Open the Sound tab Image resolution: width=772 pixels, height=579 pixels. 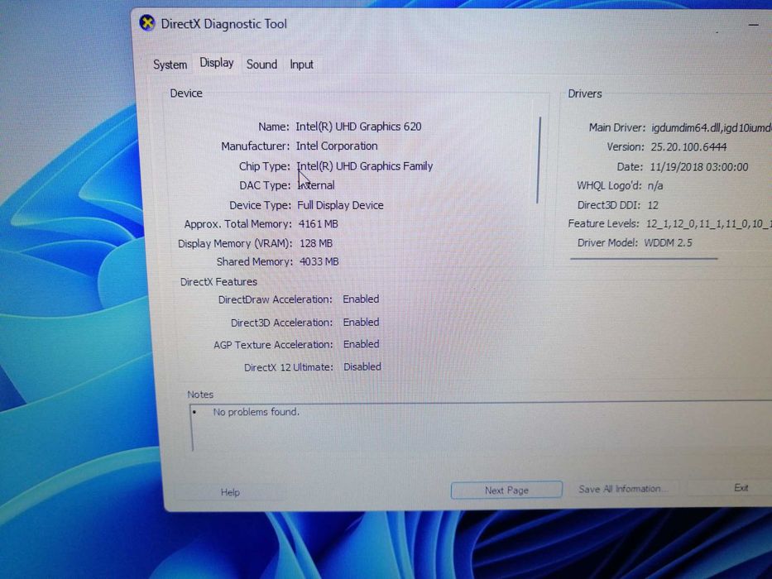click(x=261, y=65)
